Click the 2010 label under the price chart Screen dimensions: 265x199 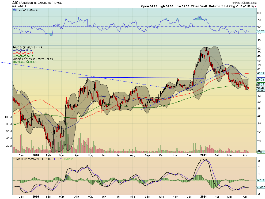point(36,155)
